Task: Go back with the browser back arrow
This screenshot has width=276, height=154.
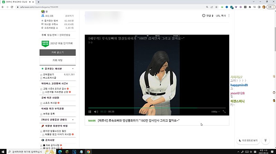Action: tap(3, 7)
